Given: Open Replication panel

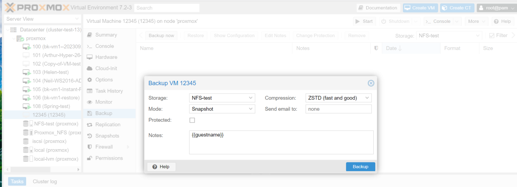Looking at the screenshot, I should [109, 124].
